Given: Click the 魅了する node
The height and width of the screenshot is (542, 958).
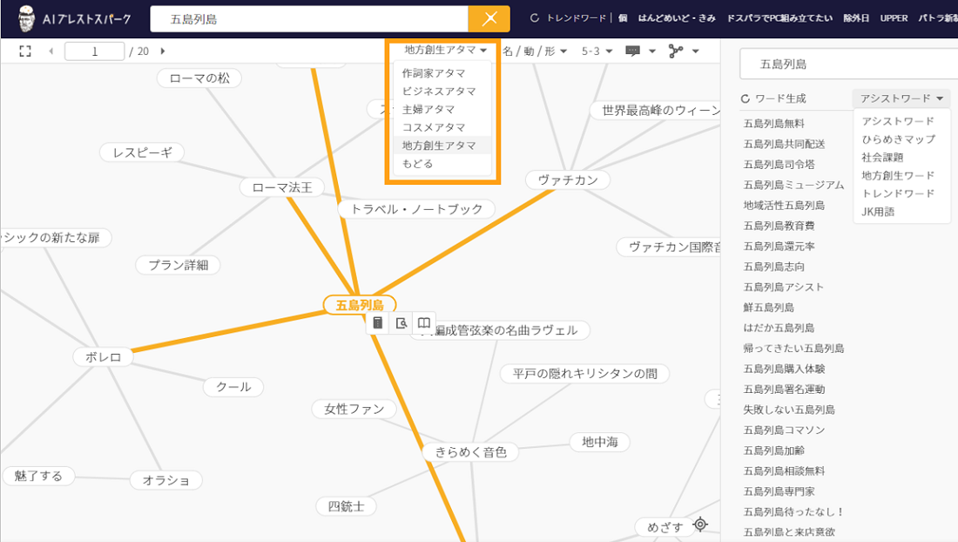Looking at the screenshot, I should click(38, 476).
